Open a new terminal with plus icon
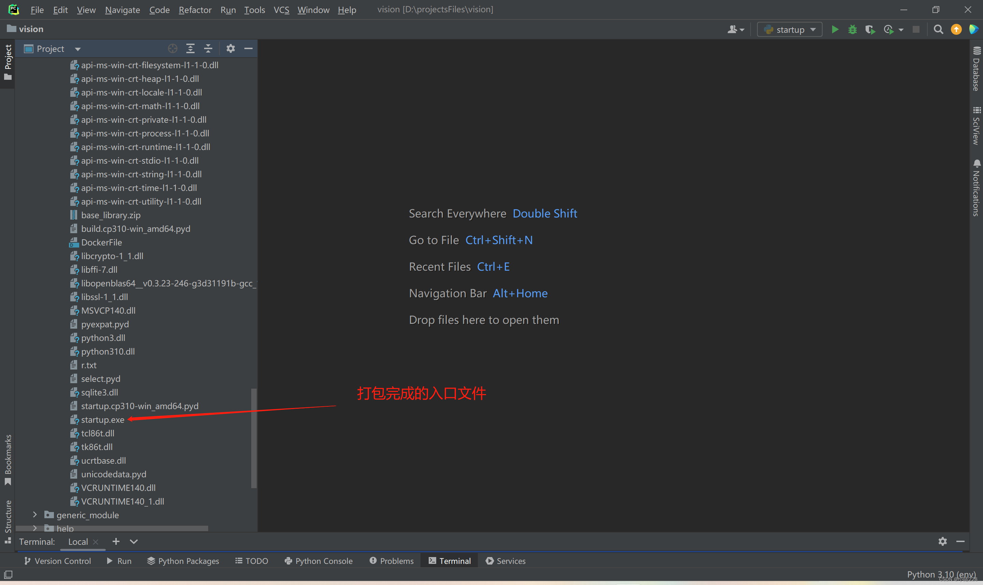 116,541
